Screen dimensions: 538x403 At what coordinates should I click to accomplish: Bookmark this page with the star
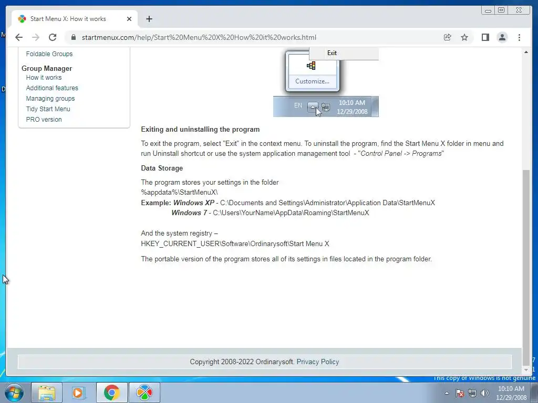pyautogui.click(x=464, y=37)
